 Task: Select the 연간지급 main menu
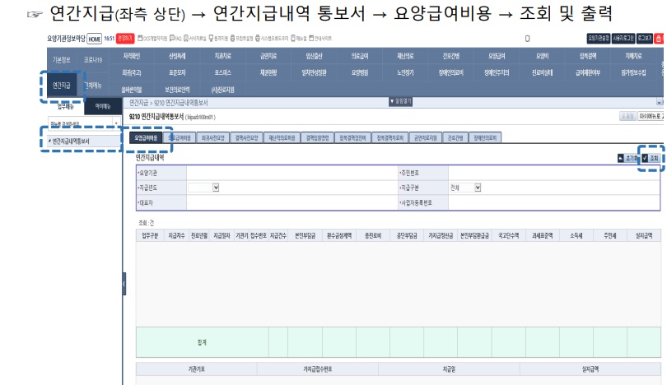[63, 86]
